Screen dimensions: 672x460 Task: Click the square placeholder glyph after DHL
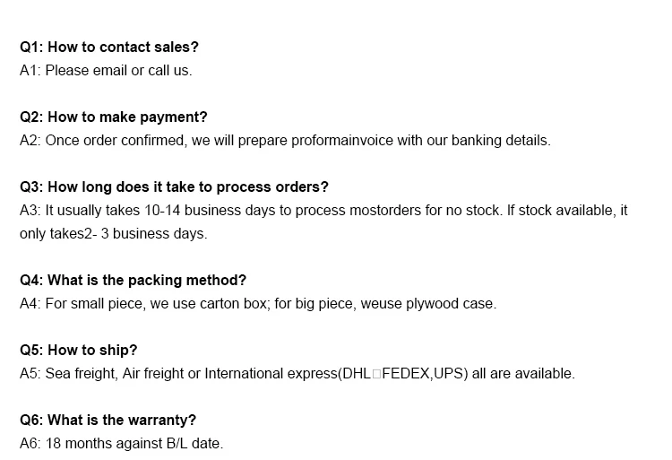point(376,374)
